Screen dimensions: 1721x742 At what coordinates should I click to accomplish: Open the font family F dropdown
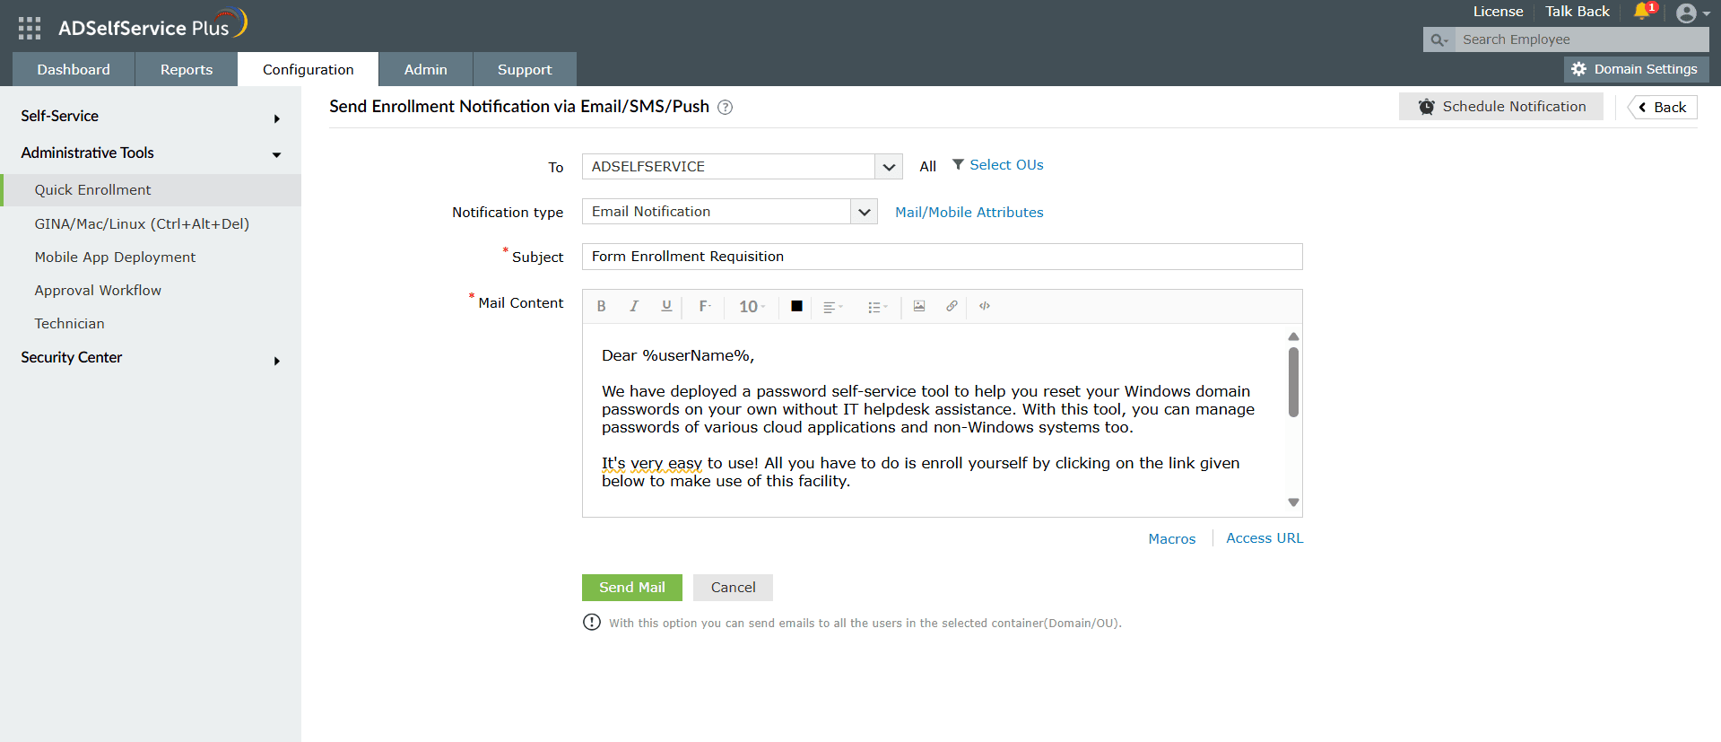pos(705,307)
